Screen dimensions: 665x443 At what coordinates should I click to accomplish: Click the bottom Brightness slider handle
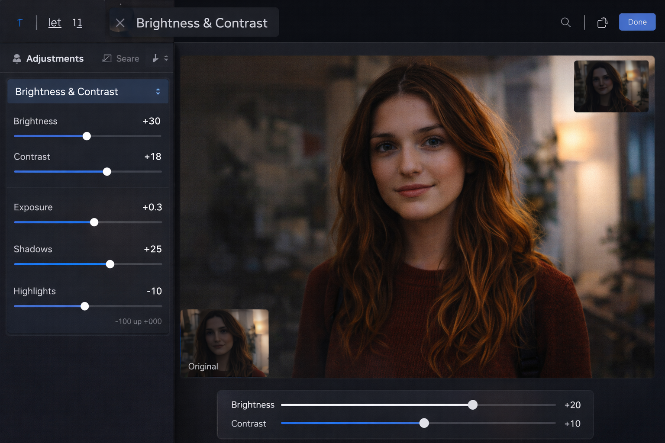tap(473, 405)
